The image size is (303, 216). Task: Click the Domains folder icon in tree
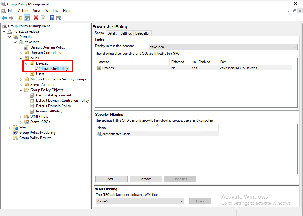[15, 37]
